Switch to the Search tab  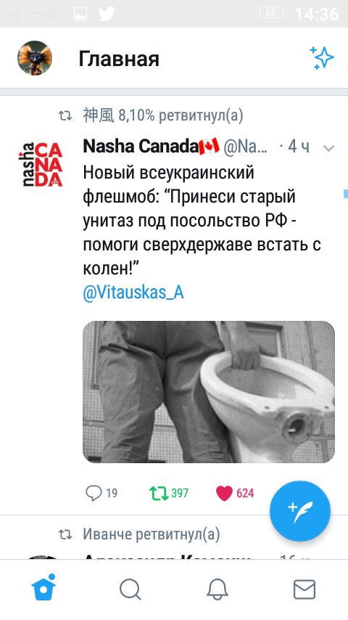(130, 590)
